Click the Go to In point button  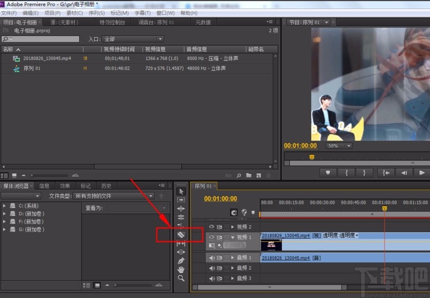click(x=386, y=172)
